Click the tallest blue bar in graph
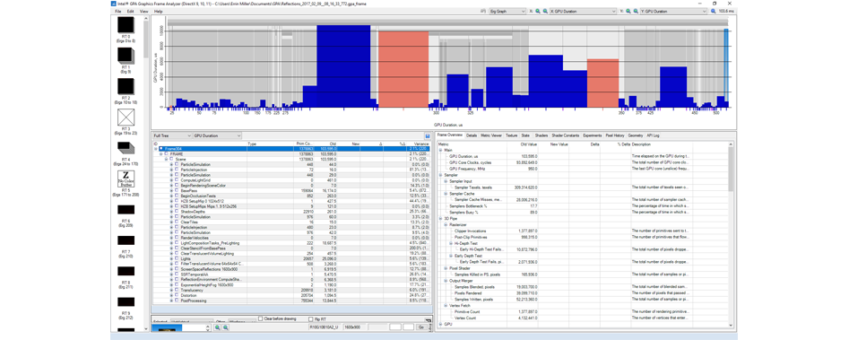The height and width of the screenshot is (340, 849). 343,66
